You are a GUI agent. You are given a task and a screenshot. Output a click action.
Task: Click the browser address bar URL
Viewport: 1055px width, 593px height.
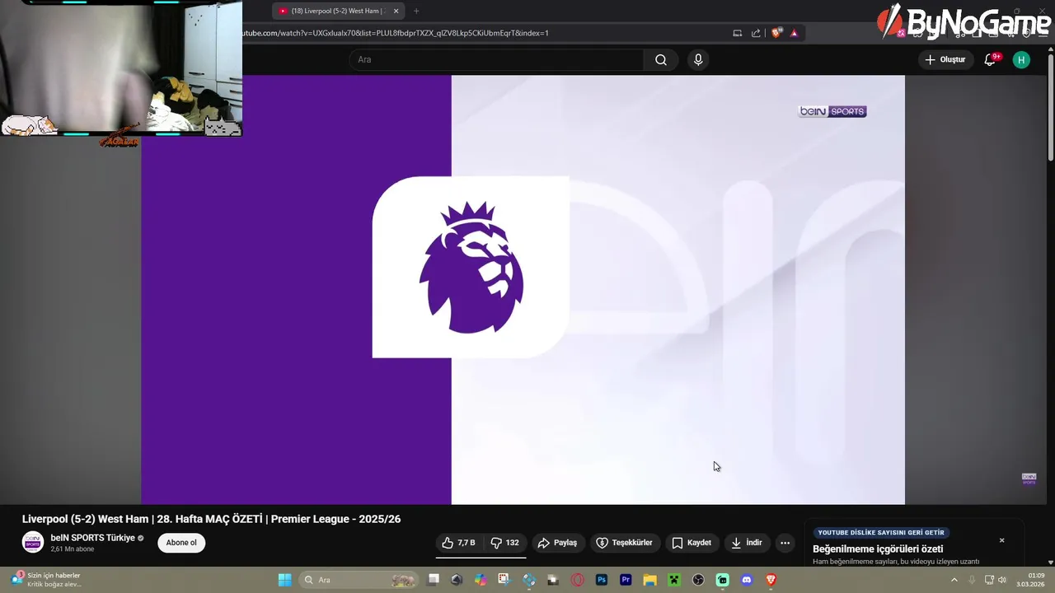[396, 33]
